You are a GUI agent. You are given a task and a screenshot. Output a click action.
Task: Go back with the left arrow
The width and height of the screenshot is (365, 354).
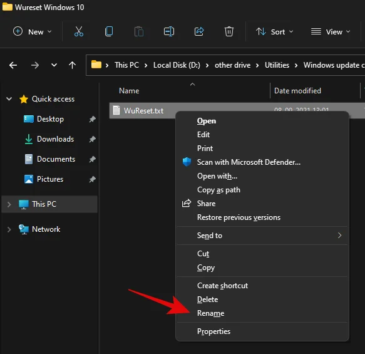(13, 65)
